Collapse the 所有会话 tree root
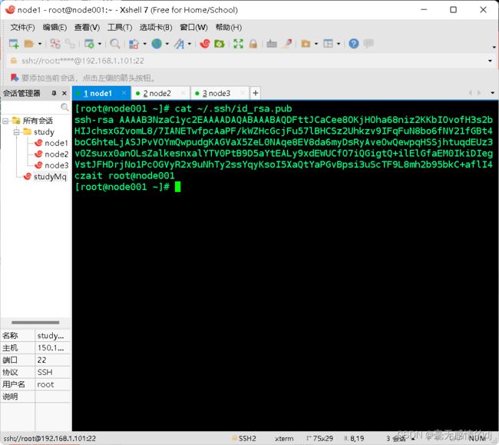Screen dimensions: 499x445 click(x=5, y=121)
